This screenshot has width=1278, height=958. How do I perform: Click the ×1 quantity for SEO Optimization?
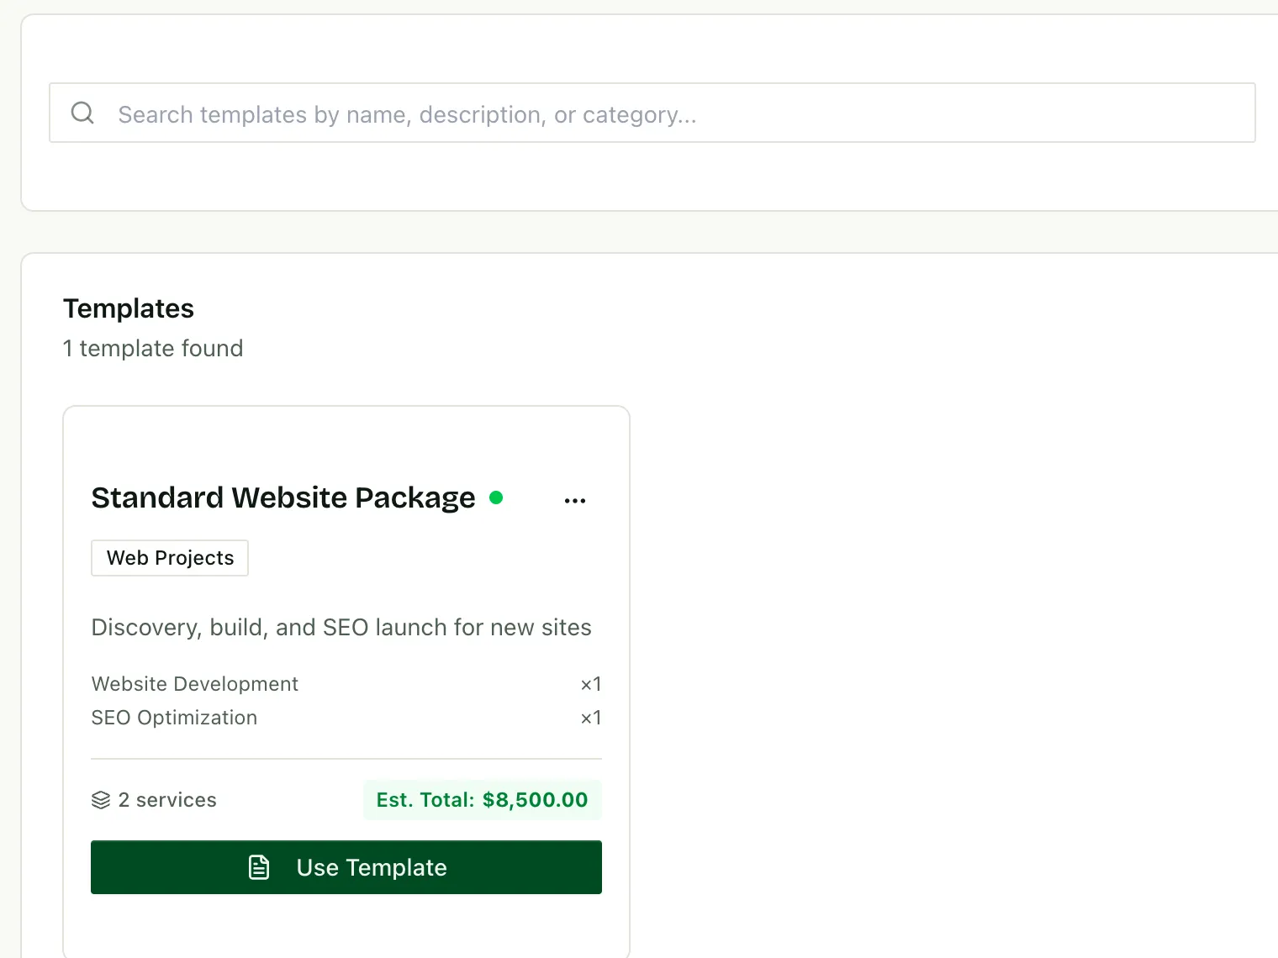[x=591, y=718]
